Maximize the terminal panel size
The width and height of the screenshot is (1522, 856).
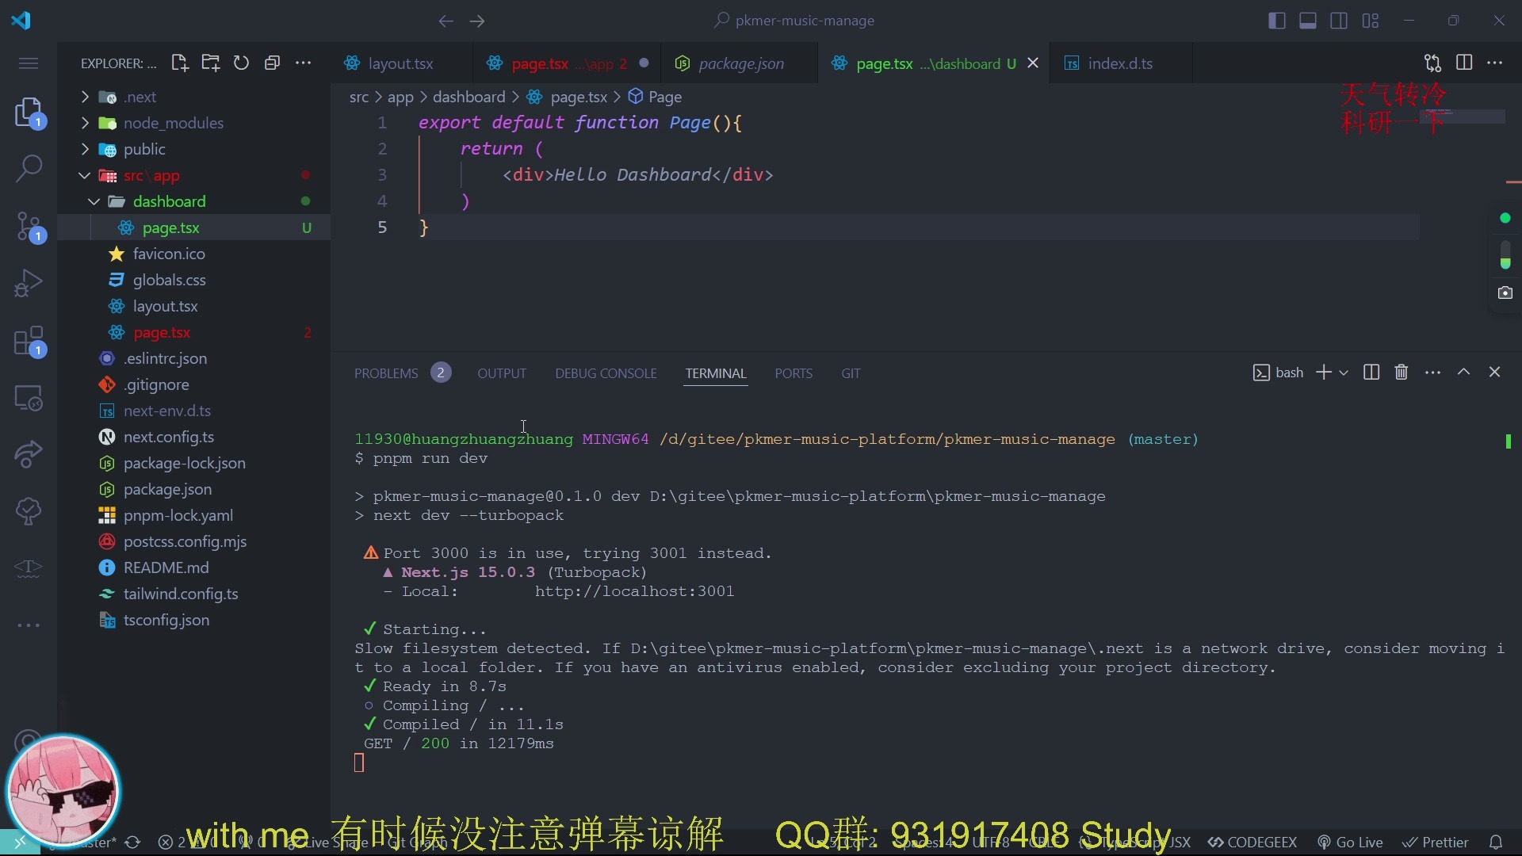click(1464, 373)
